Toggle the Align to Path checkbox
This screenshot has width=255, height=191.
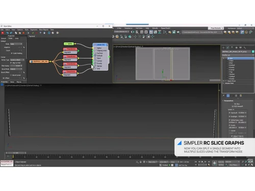tap(11, 63)
